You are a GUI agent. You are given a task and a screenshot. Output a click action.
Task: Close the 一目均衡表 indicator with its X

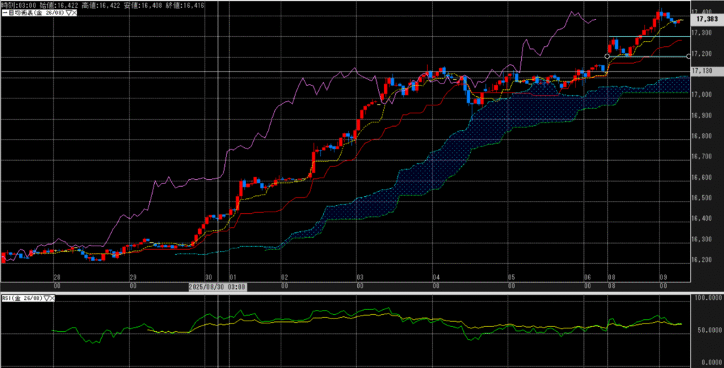point(74,14)
